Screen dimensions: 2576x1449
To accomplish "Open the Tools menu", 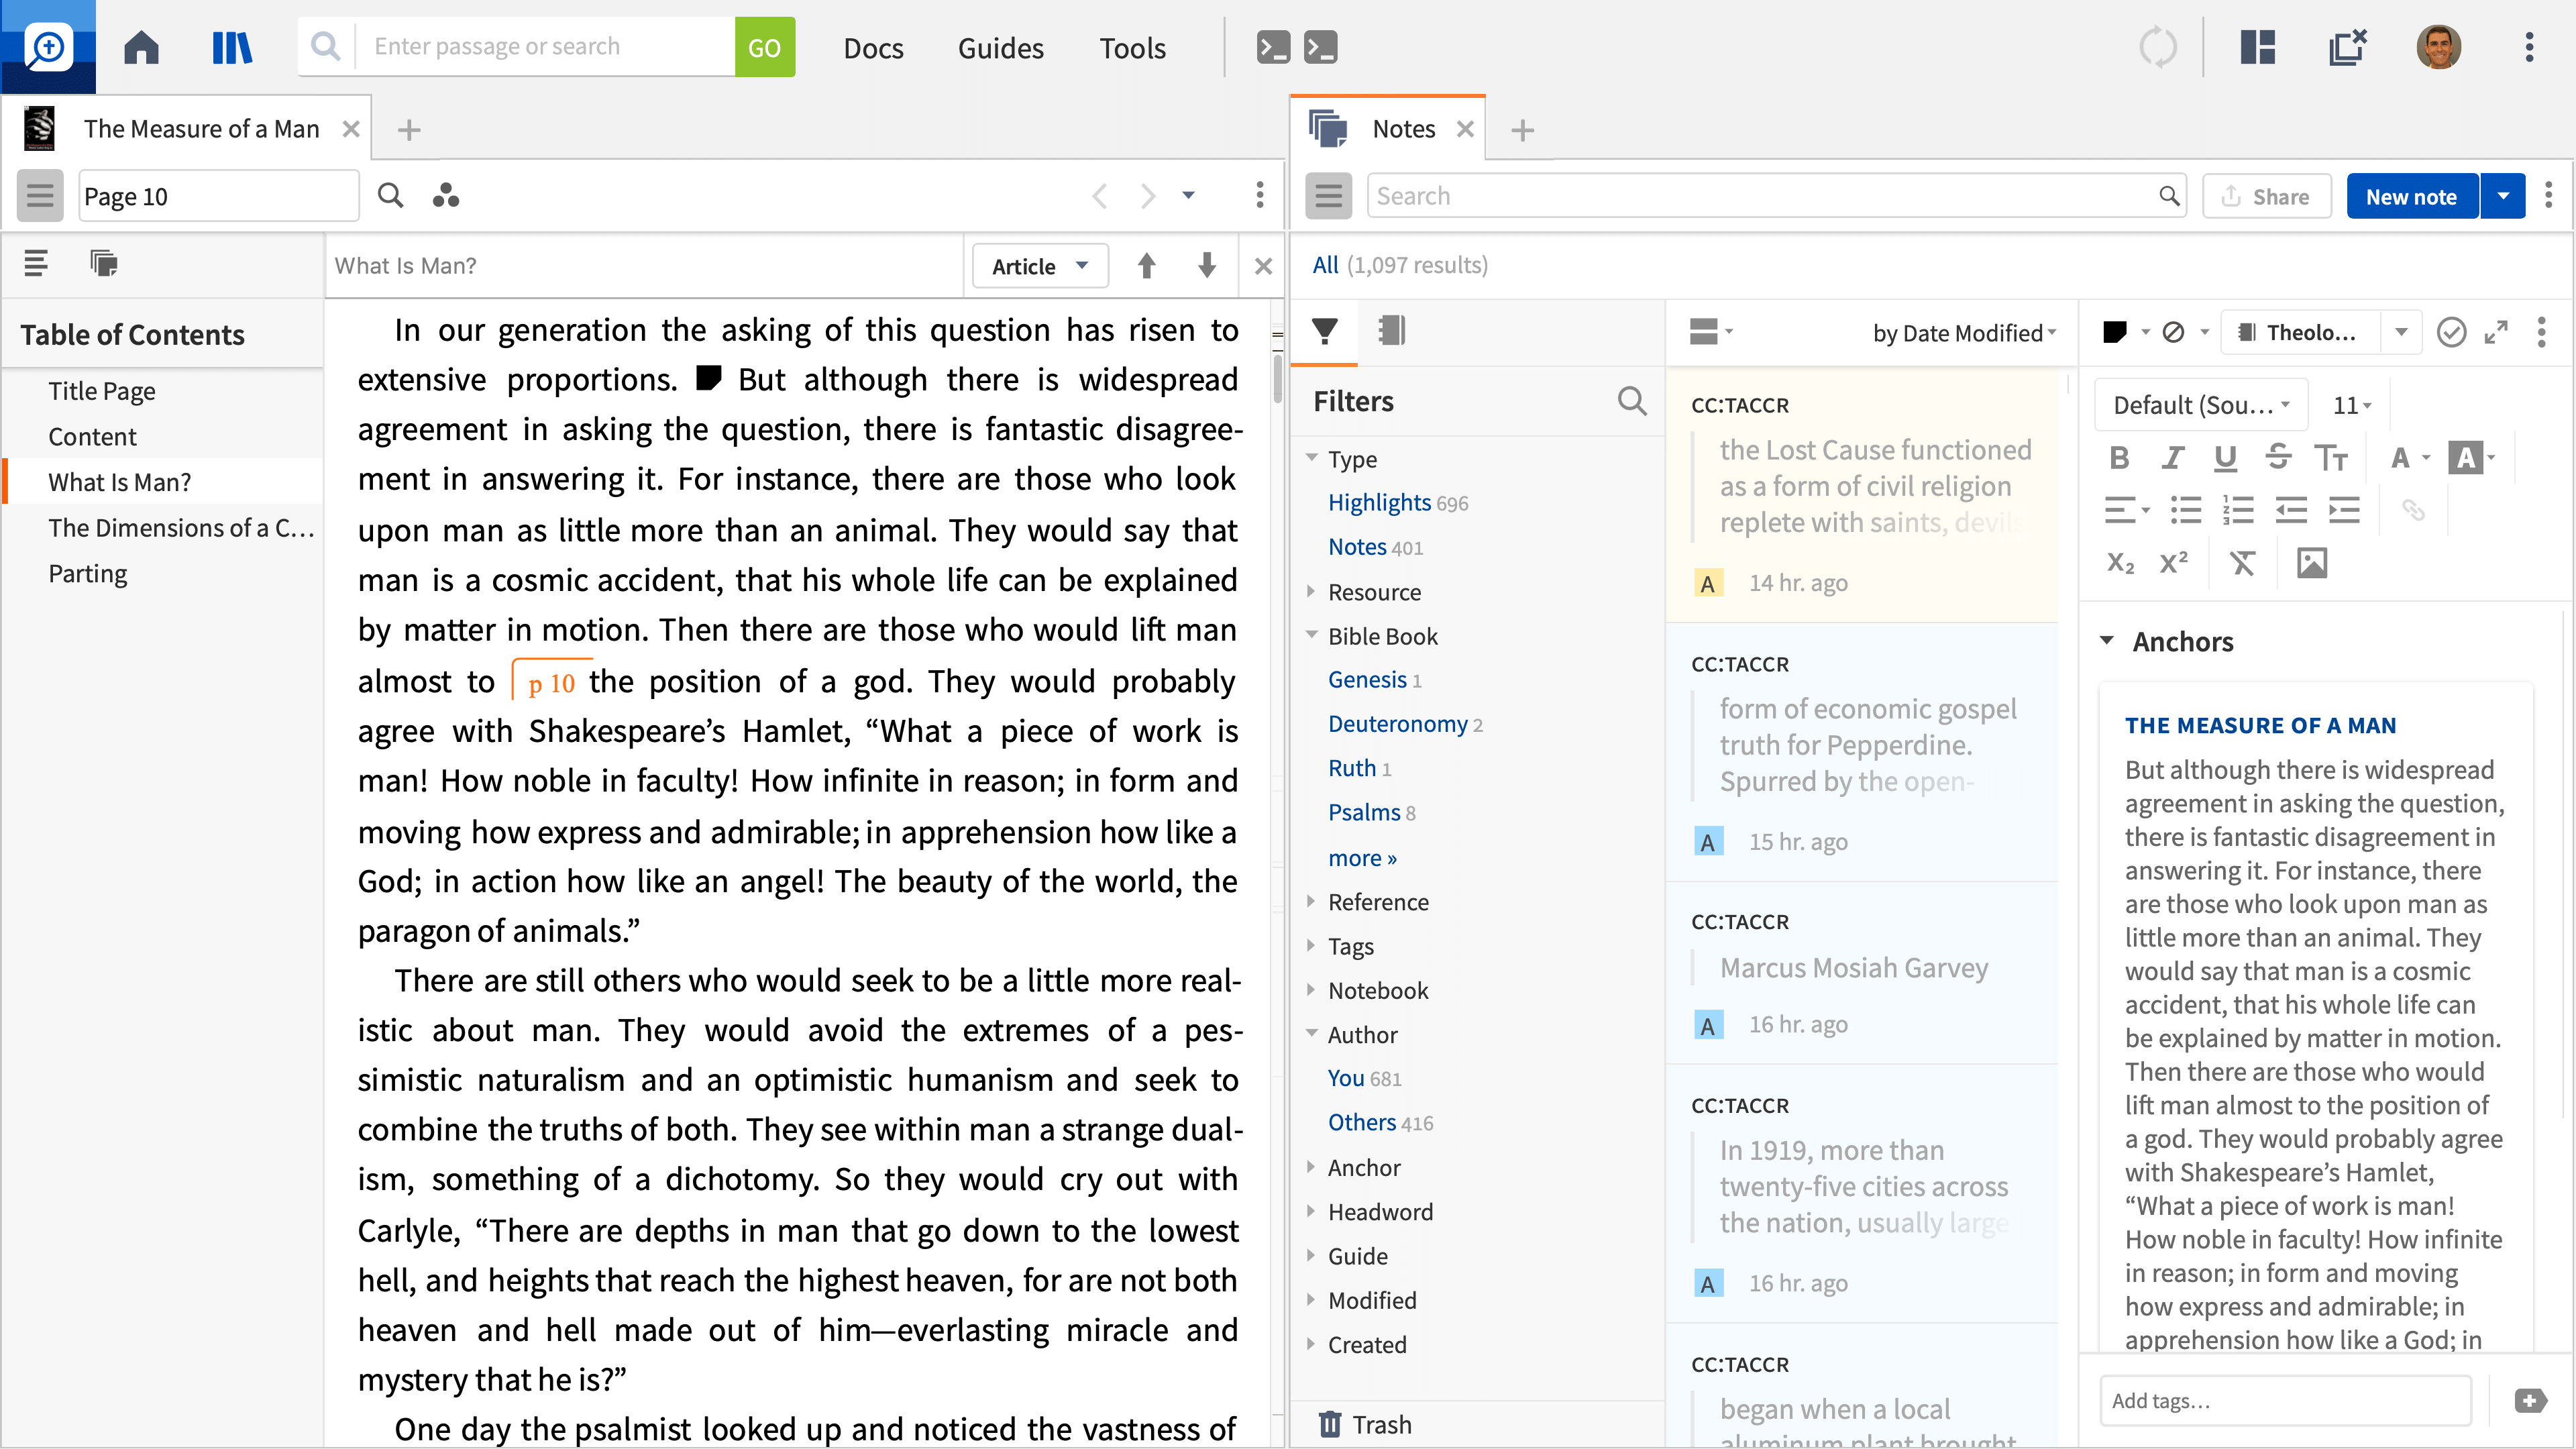I will tap(1132, 47).
